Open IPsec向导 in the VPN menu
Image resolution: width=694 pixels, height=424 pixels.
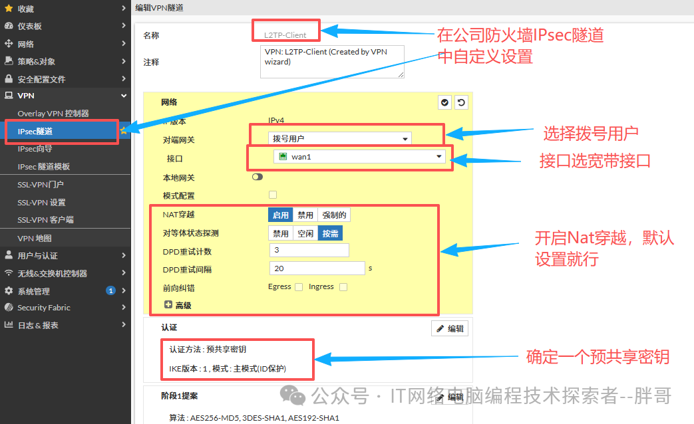click(35, 149)
